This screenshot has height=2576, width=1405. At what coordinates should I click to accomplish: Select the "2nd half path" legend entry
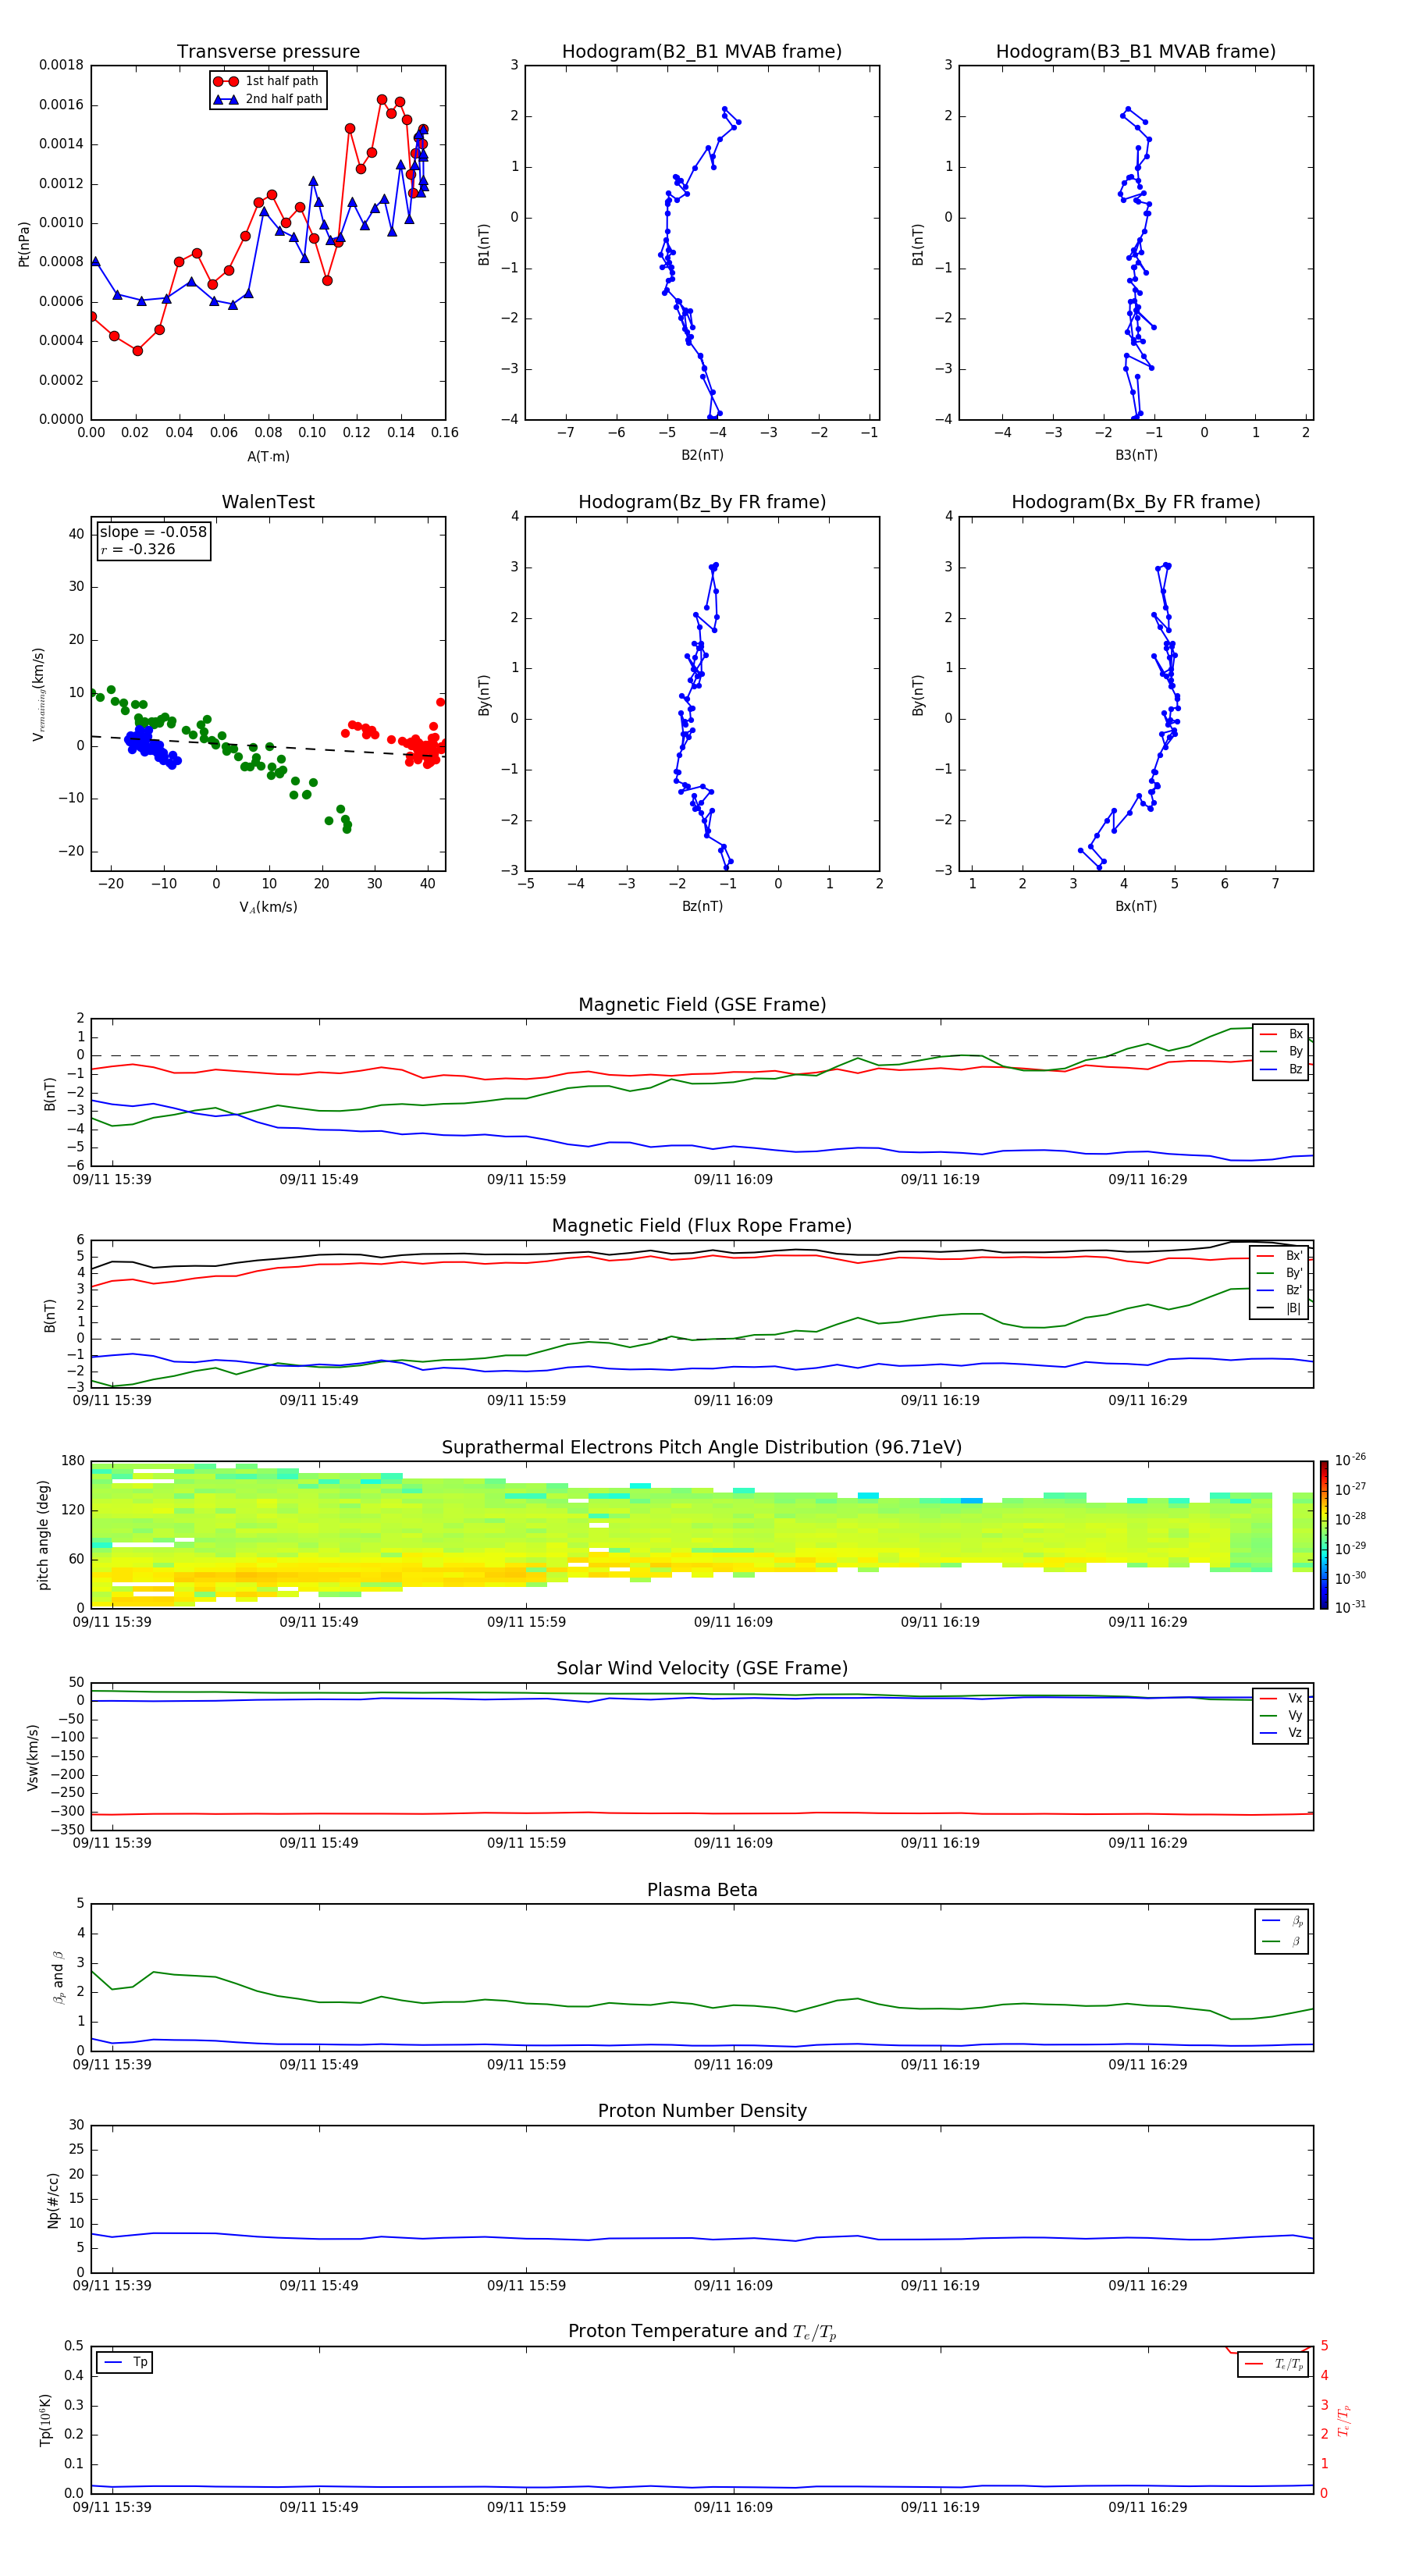pyautogui.click(x=267, y=99)
